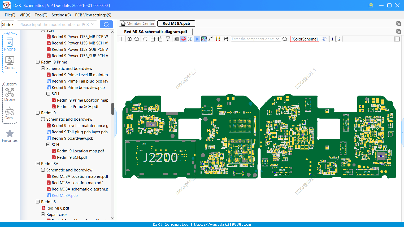Select Red MI 8A.pcb in the tree
The height and width of the screenshot is (227, 404).
(65, 195)
